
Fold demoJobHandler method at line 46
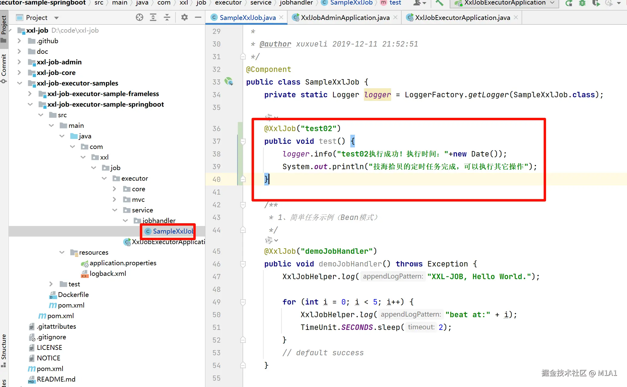pyautogui.click(x=243, y=264)
